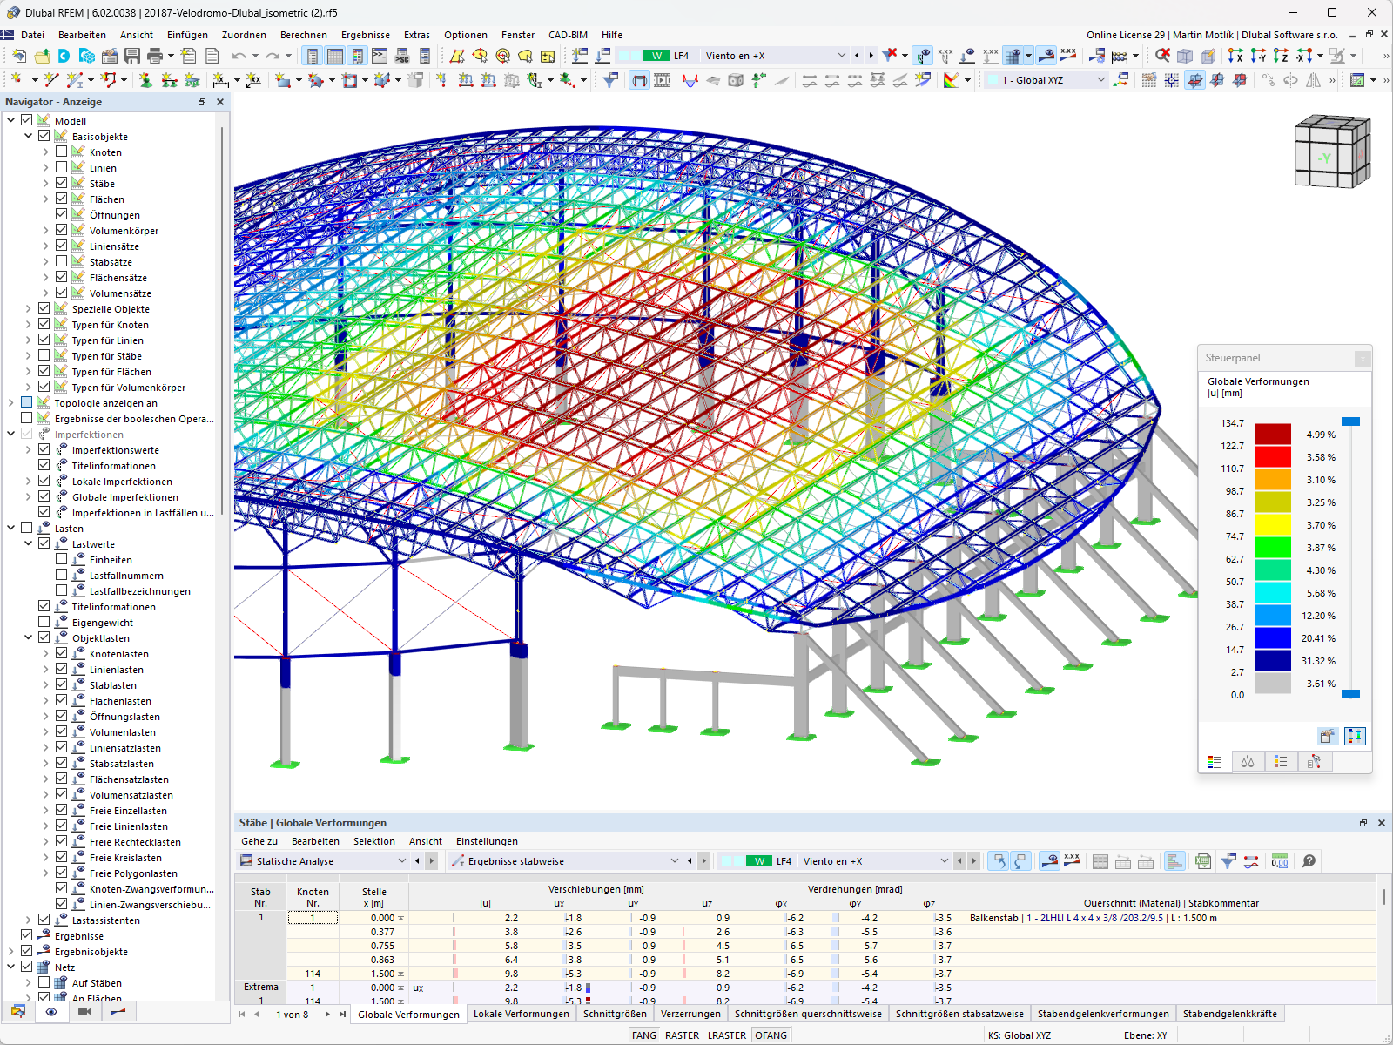Screen dimensions: 1393x1045
Task: Expand the Knotenlasten tree node
Action: click(x=45, y=653)
